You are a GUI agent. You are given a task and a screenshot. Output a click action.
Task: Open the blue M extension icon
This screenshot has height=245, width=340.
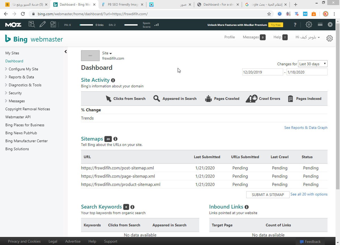pos(305,14)
